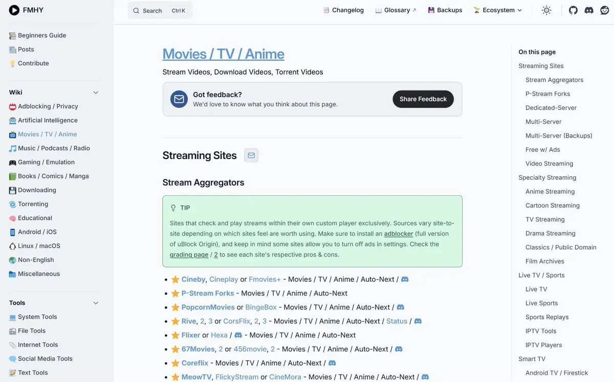
Task: Click the FMHY logo icon
Action: click(x=14, y=10)
